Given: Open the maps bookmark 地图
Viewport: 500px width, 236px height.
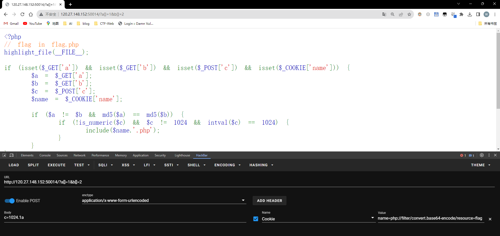Looking at the screenshot, I should pyautogui.click(x=52, y=23).
